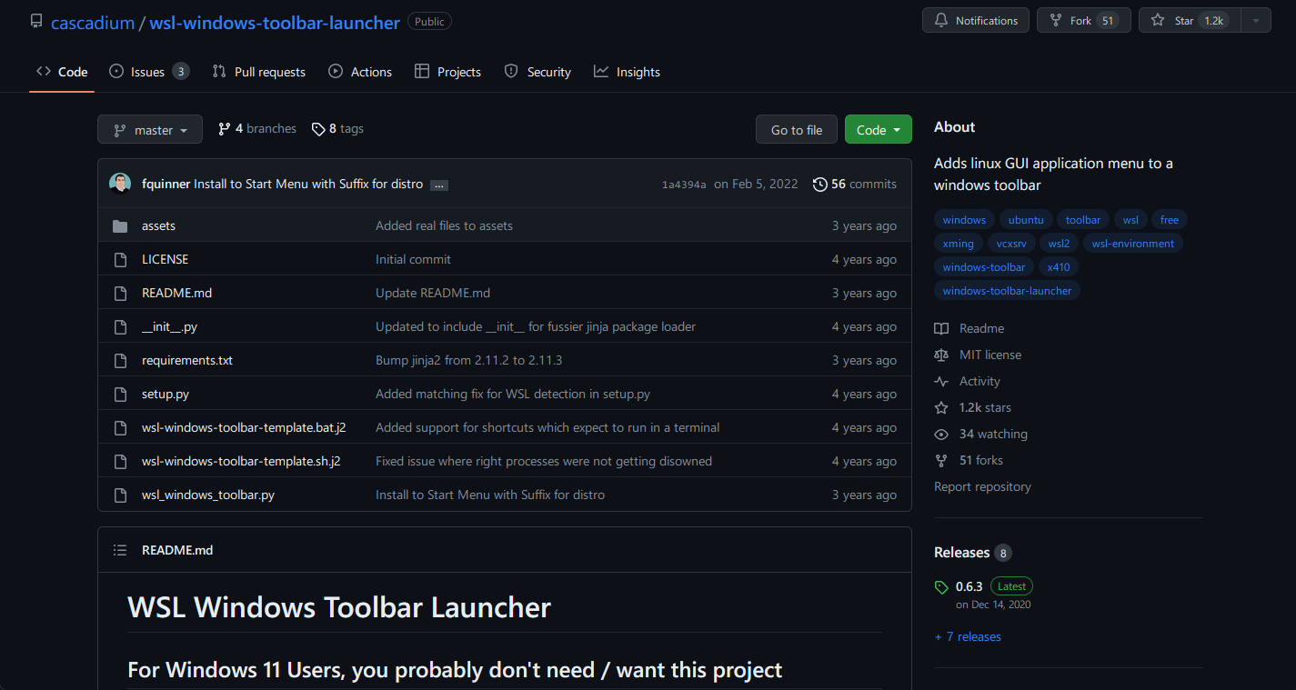The width and height of the screenshot is (1296, 690).
Task: Click the Notifications button
Action: (x=976, y=20)
